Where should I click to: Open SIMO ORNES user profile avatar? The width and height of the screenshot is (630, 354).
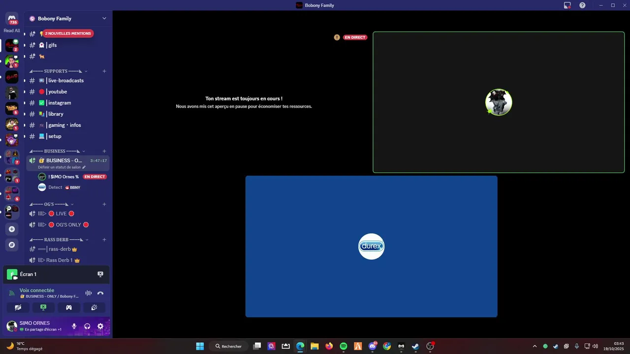click(12, 326)
